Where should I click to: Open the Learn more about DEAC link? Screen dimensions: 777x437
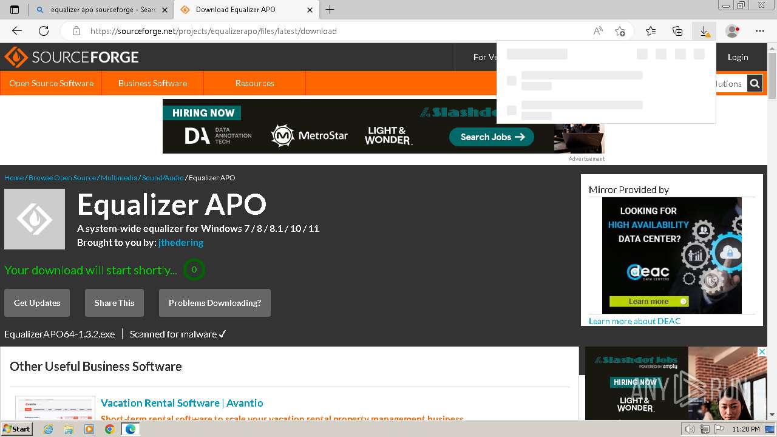(x=635, y=321)
